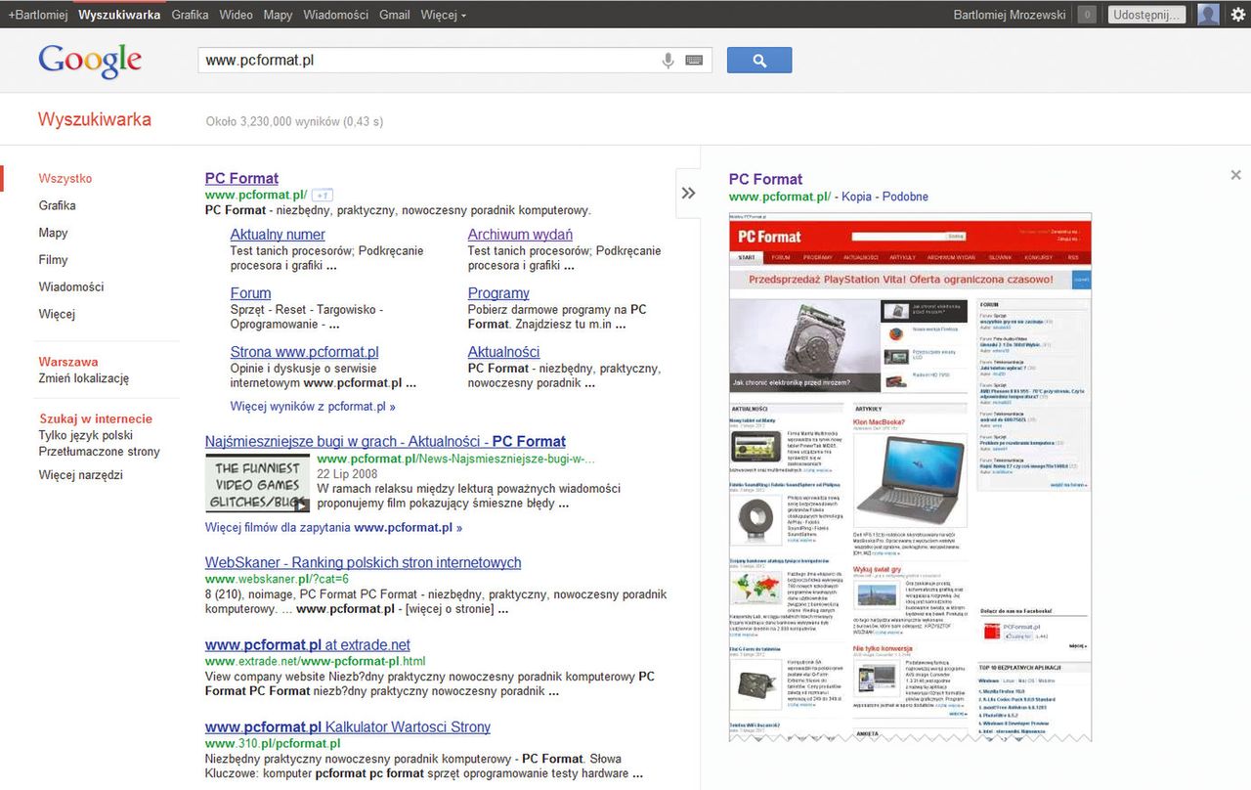Select the Grafika filter in sidebar

pos(57,205)
